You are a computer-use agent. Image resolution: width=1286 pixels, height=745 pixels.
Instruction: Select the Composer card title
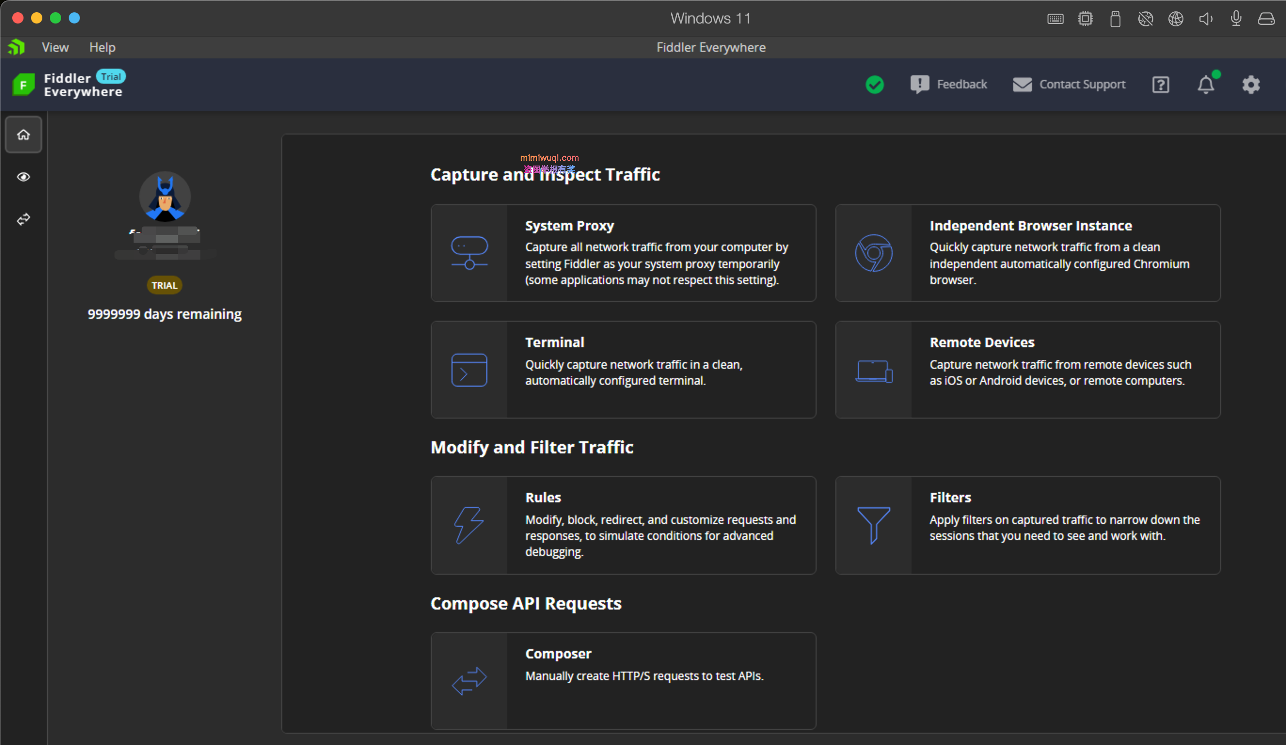coord(558,653)
